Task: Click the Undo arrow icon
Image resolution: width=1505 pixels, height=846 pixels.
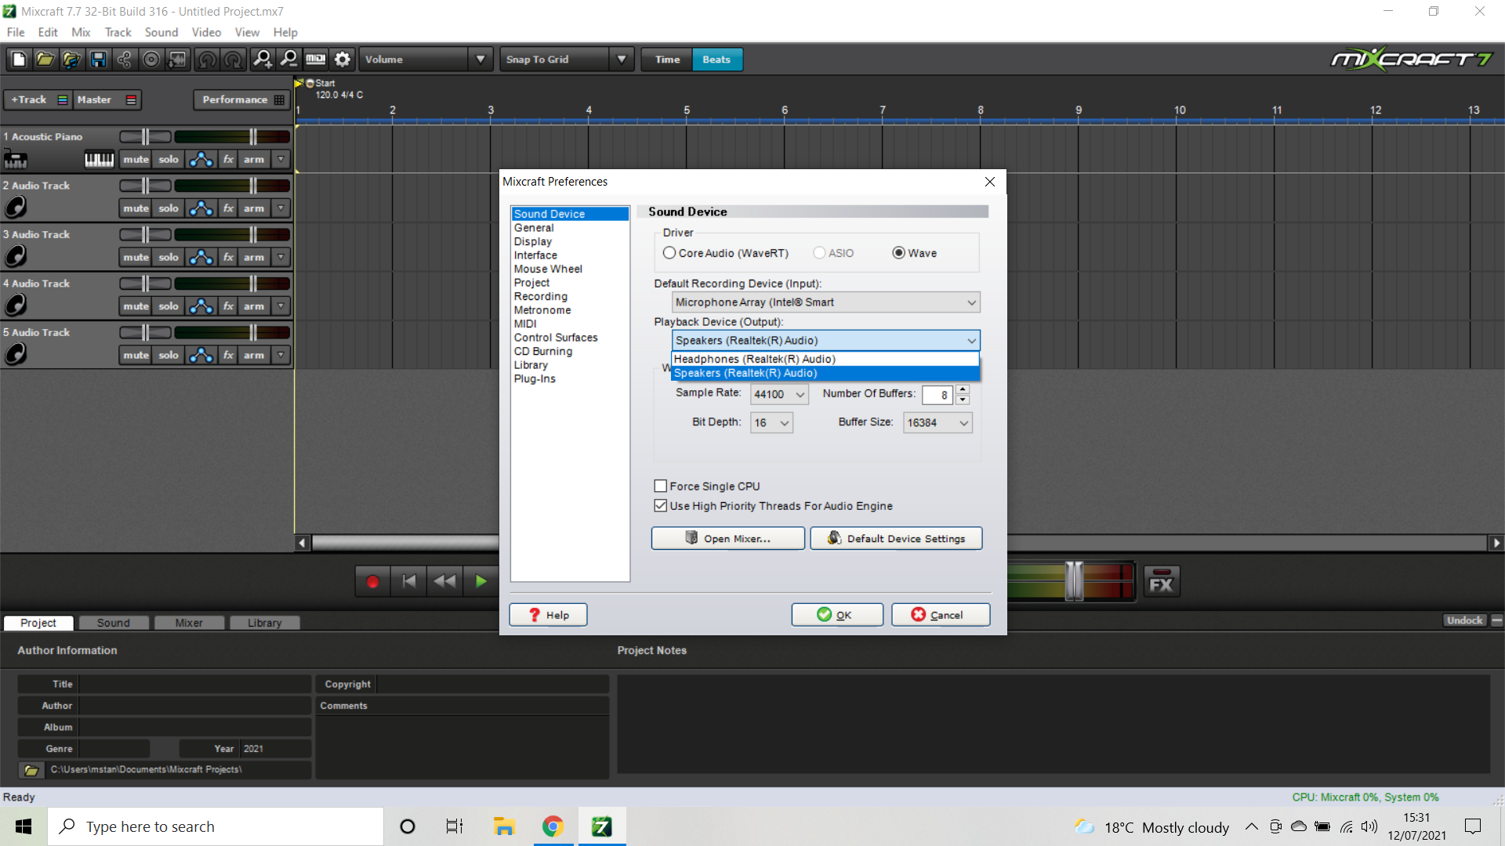Action: point(207,60)
